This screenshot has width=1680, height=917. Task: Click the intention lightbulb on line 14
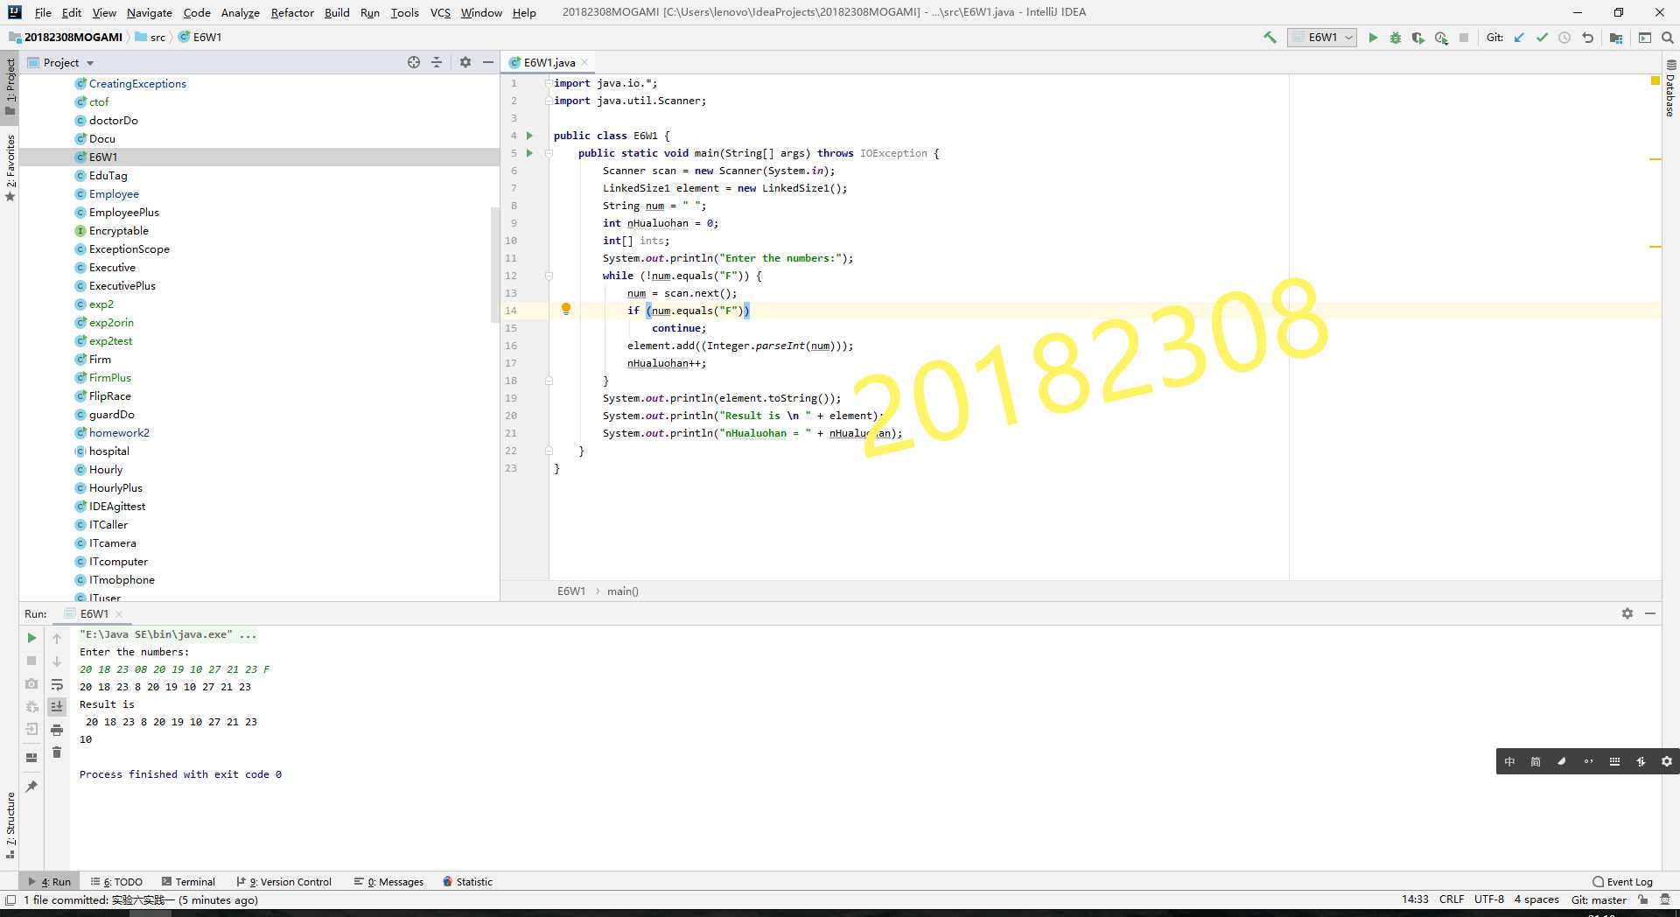[566, 309]
